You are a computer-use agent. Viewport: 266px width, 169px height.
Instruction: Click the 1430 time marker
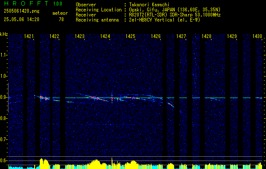(257, 36)
